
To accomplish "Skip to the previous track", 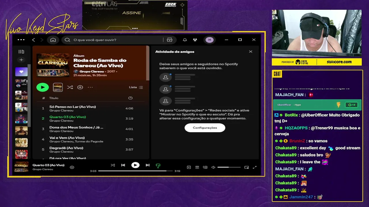I will point(123,165).
